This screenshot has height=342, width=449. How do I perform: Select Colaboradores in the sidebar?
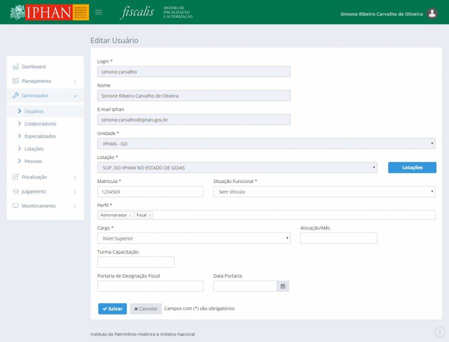click(x=40, y=124)
